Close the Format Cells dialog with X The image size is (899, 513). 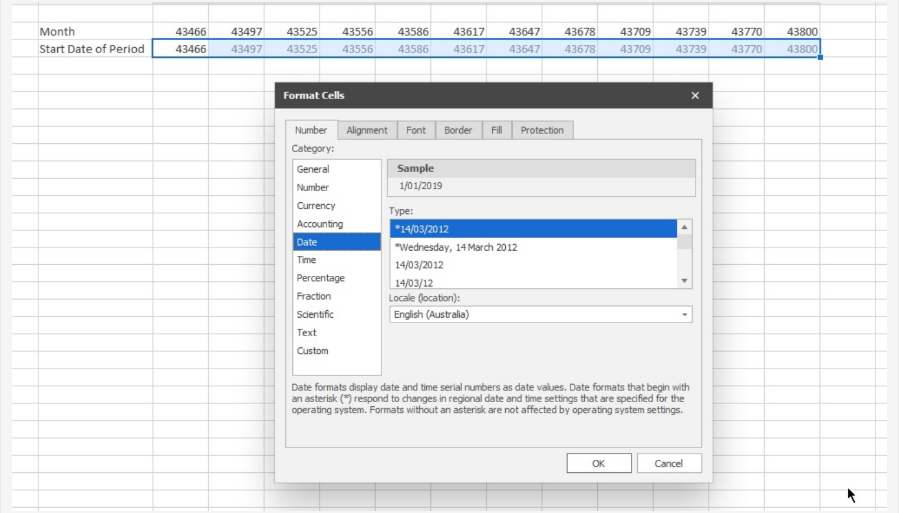tap(695, 95)
